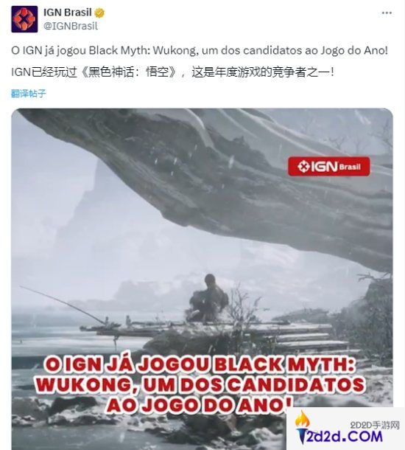Open the IGN Brasil profile avatar
Screen dimensions: 405x450
coord(24,19)
